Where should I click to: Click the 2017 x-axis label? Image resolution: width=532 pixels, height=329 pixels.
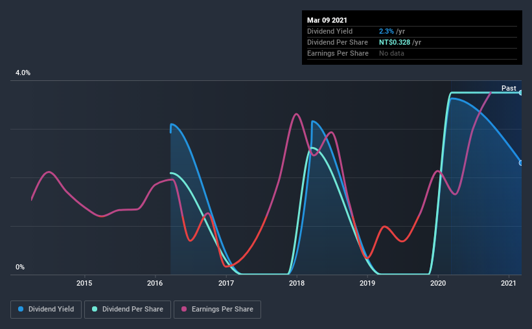pyautogui.click(x=226, y=283)
